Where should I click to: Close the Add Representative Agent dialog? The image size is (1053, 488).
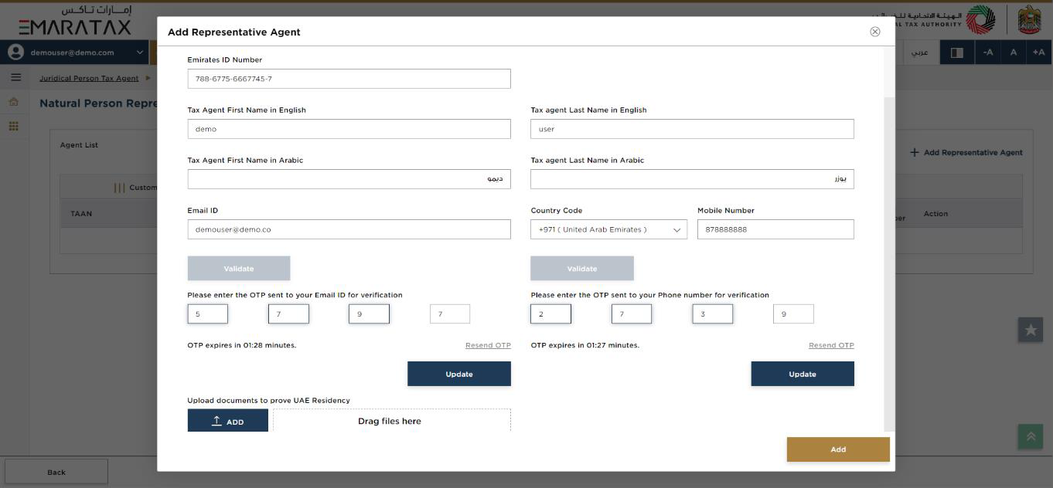(x=875, y=32)
